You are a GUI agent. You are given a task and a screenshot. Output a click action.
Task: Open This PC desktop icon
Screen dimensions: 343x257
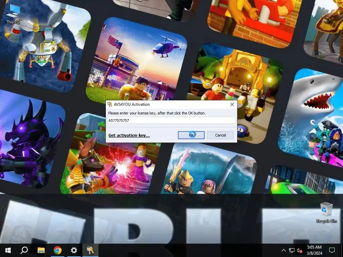pos(13,14)
